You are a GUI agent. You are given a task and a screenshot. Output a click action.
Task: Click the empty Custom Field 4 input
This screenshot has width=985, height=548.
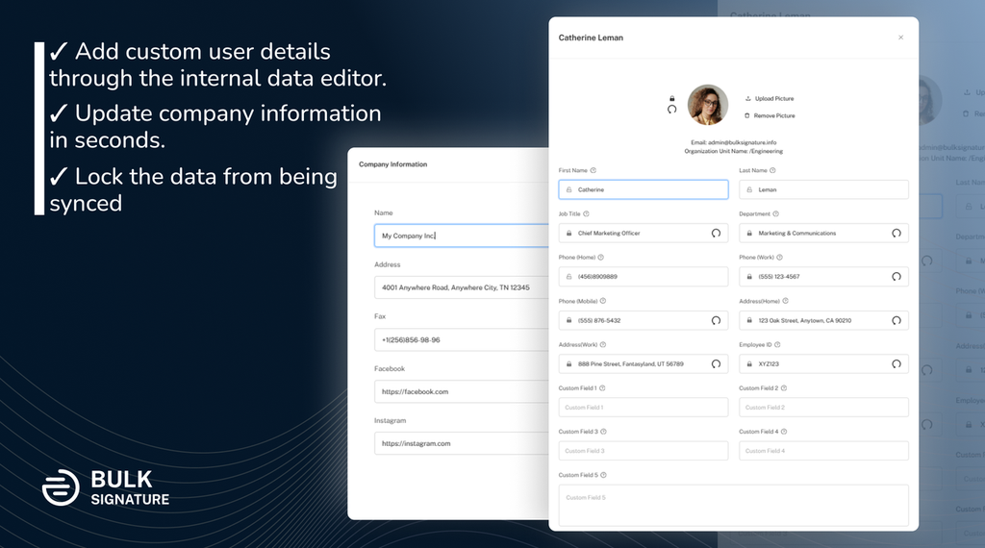pos(823,451)
